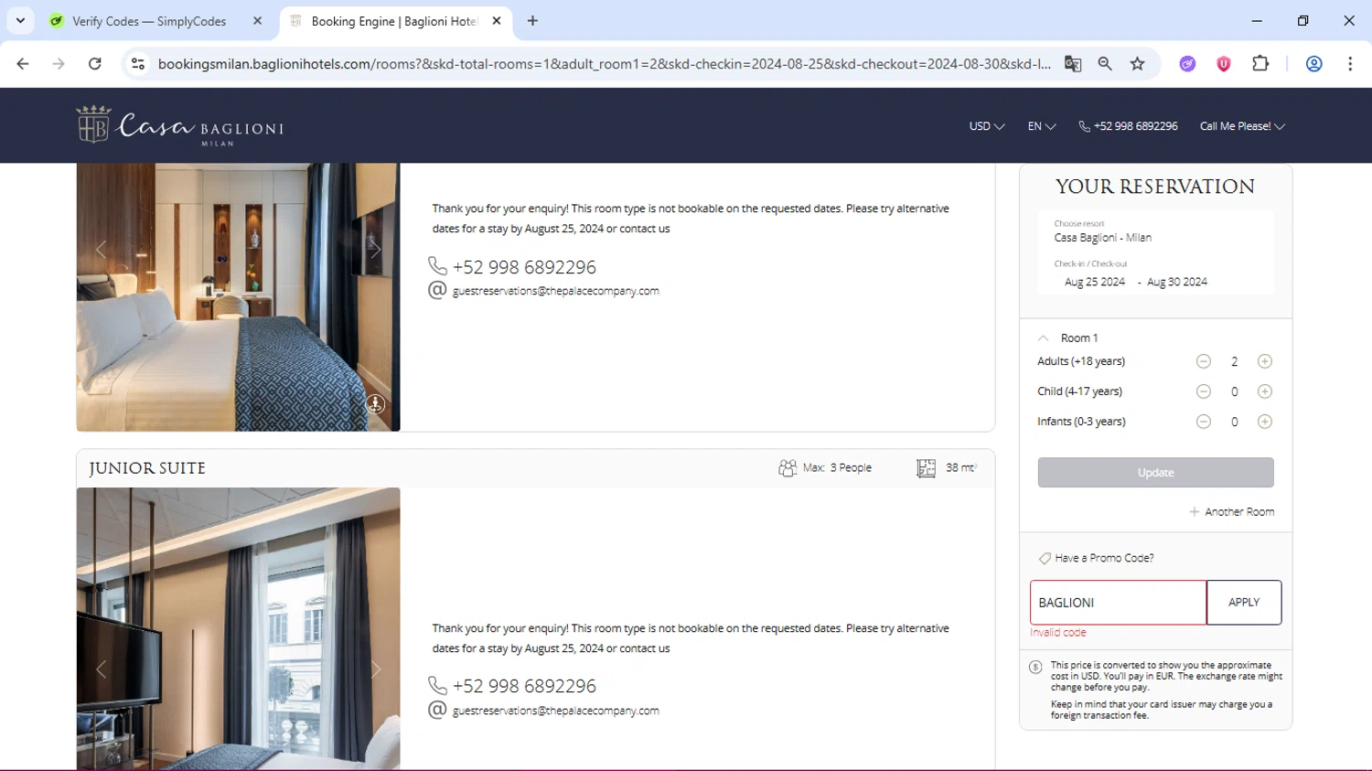Collapse the Room 1 section
Image resolution: width=1372 pixels, height=771 pixels.
pyautogui.click(x=1043, y=337)
